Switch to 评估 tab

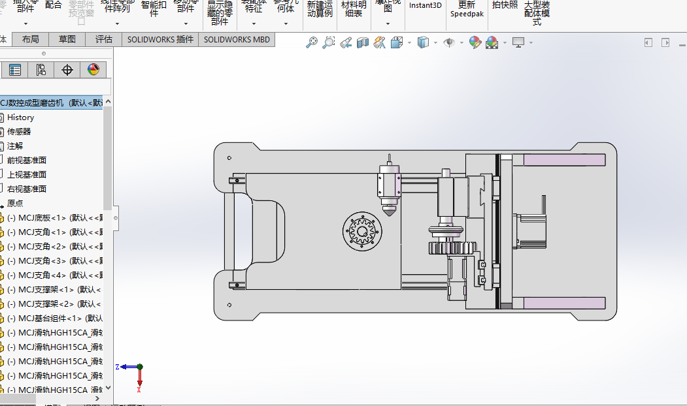[x=104, y=39]
